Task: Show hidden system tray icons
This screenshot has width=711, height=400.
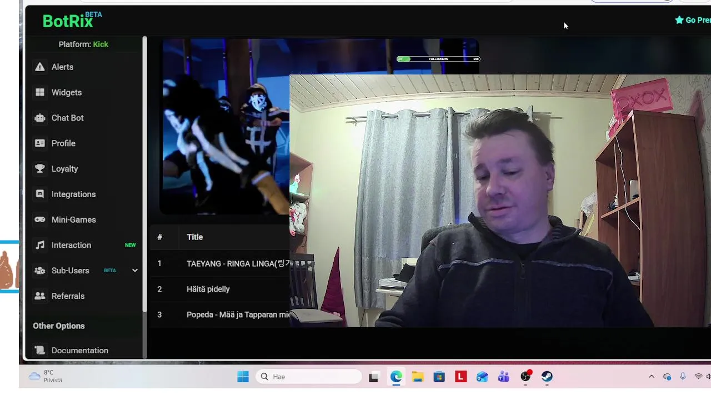Action: click(652, 377)
